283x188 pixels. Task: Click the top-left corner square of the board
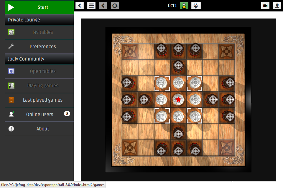pyautogui.click(x=129, y=51)
